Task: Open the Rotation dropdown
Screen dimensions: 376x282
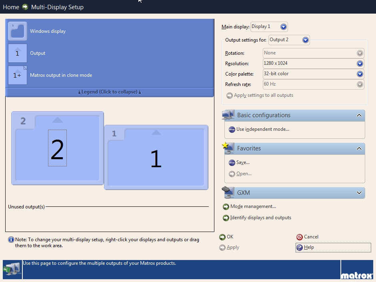Action: [360, 53]
